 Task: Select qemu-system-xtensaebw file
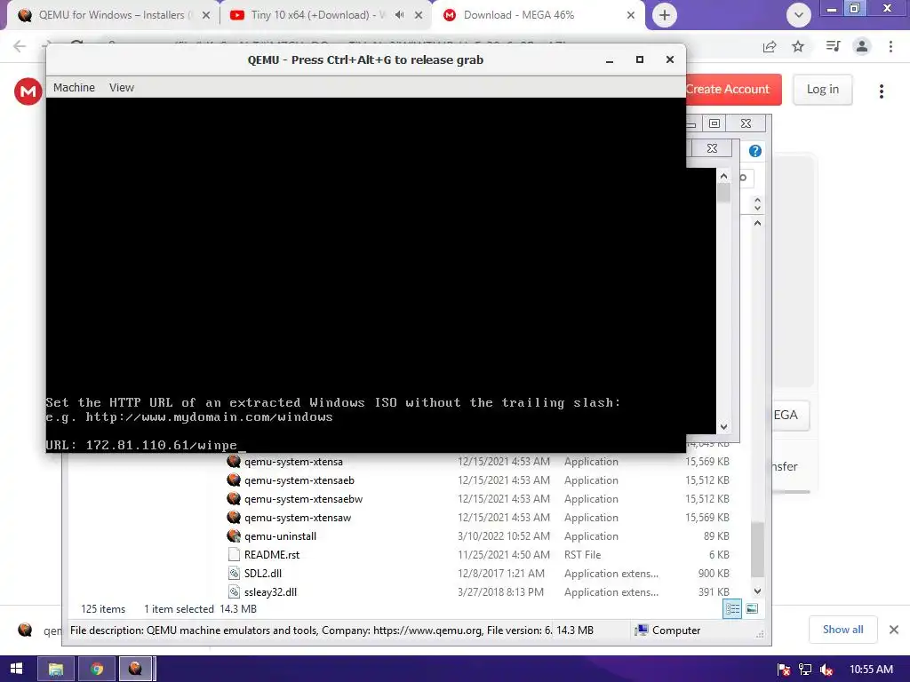pyautogui.click(x=303, y=499)
